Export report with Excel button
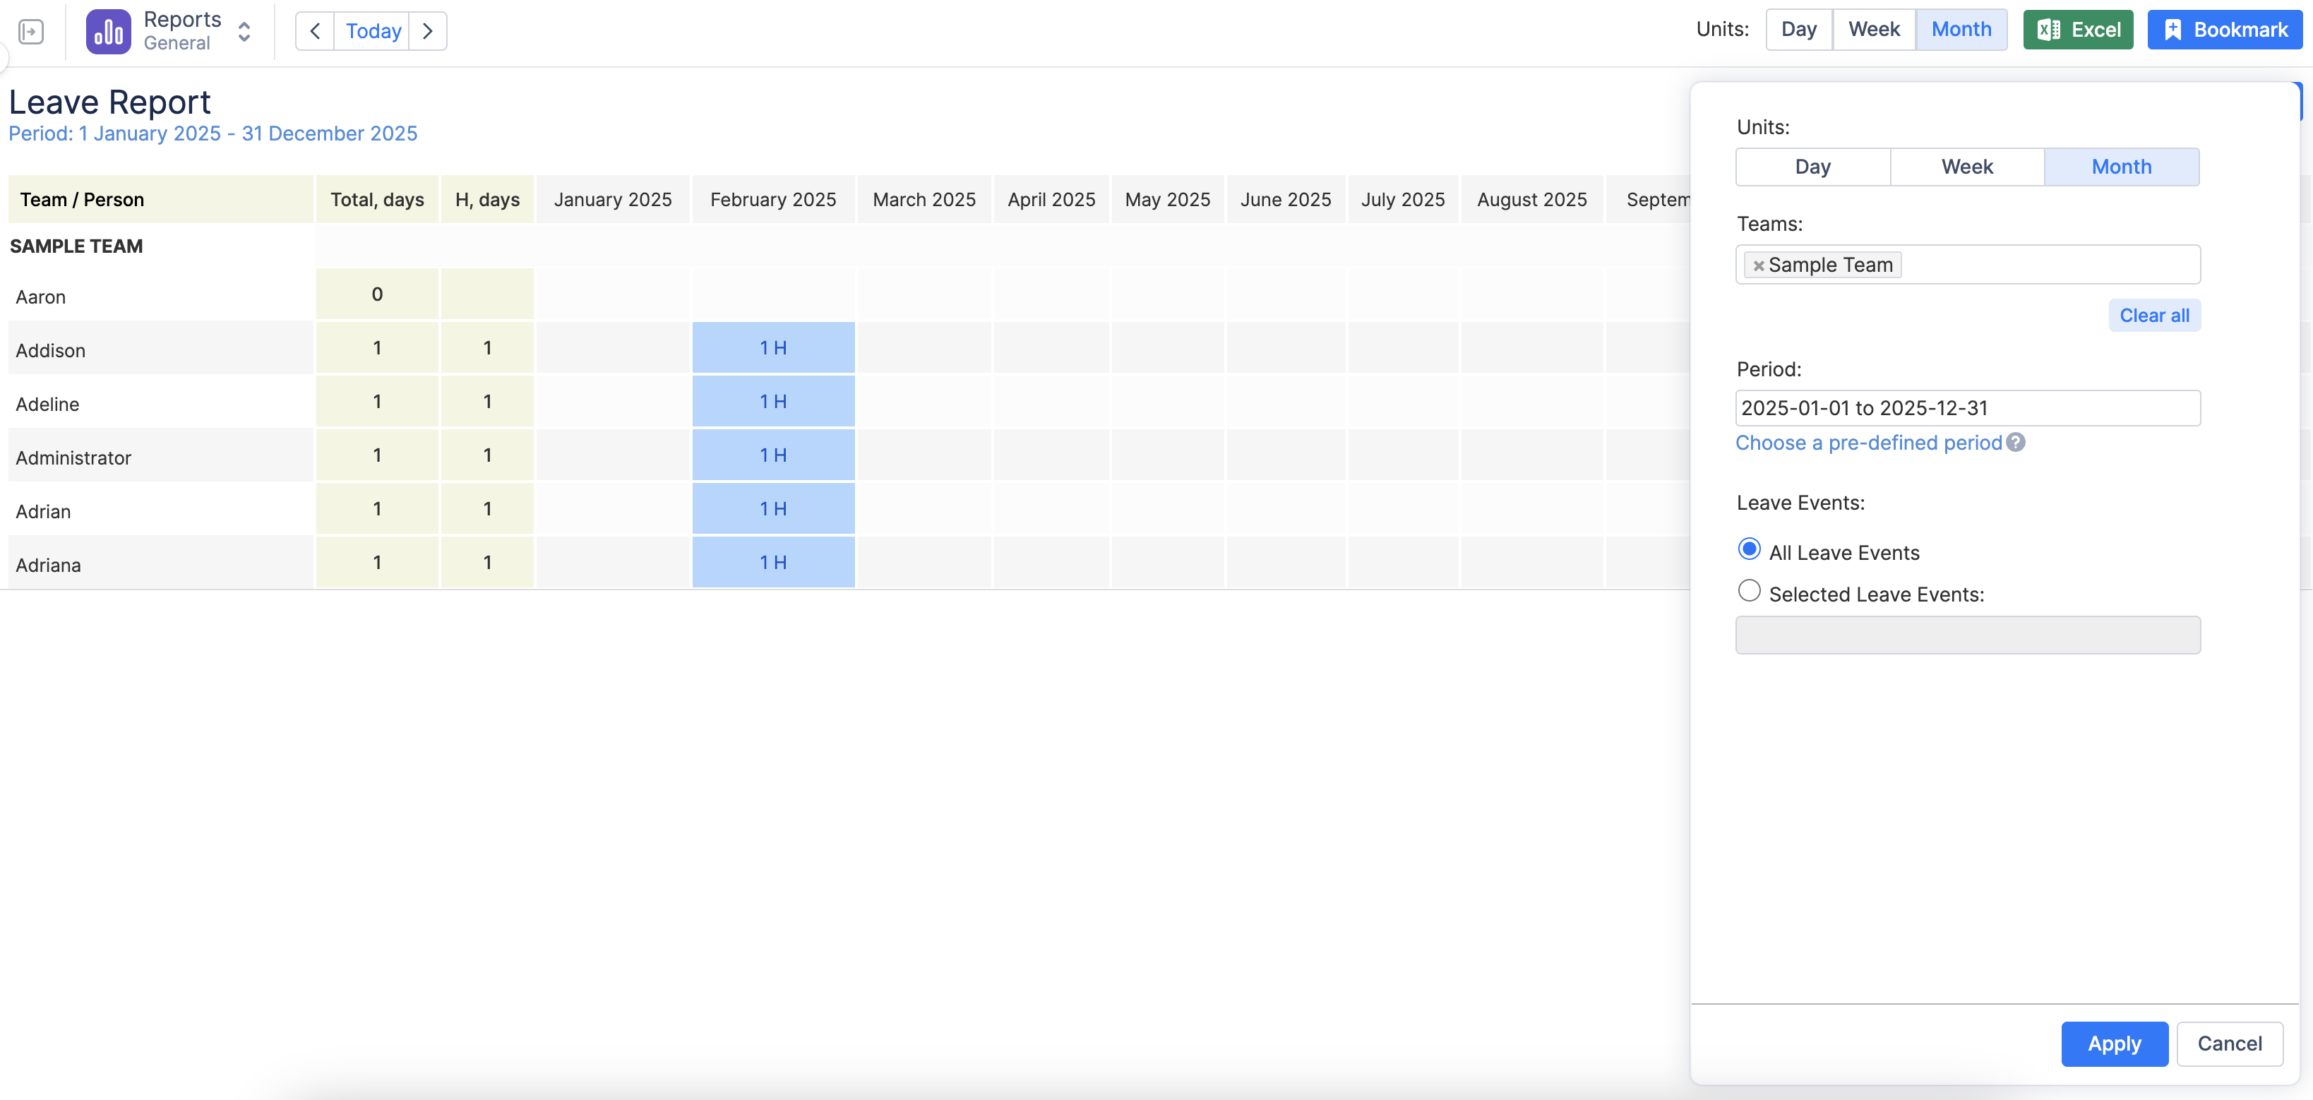The width and height of the screenshot is (2313, 1100). (2077, 30)
